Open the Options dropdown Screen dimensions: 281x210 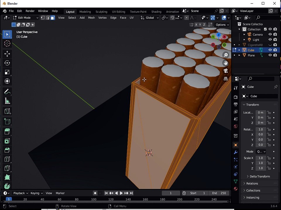click(222, 24)
